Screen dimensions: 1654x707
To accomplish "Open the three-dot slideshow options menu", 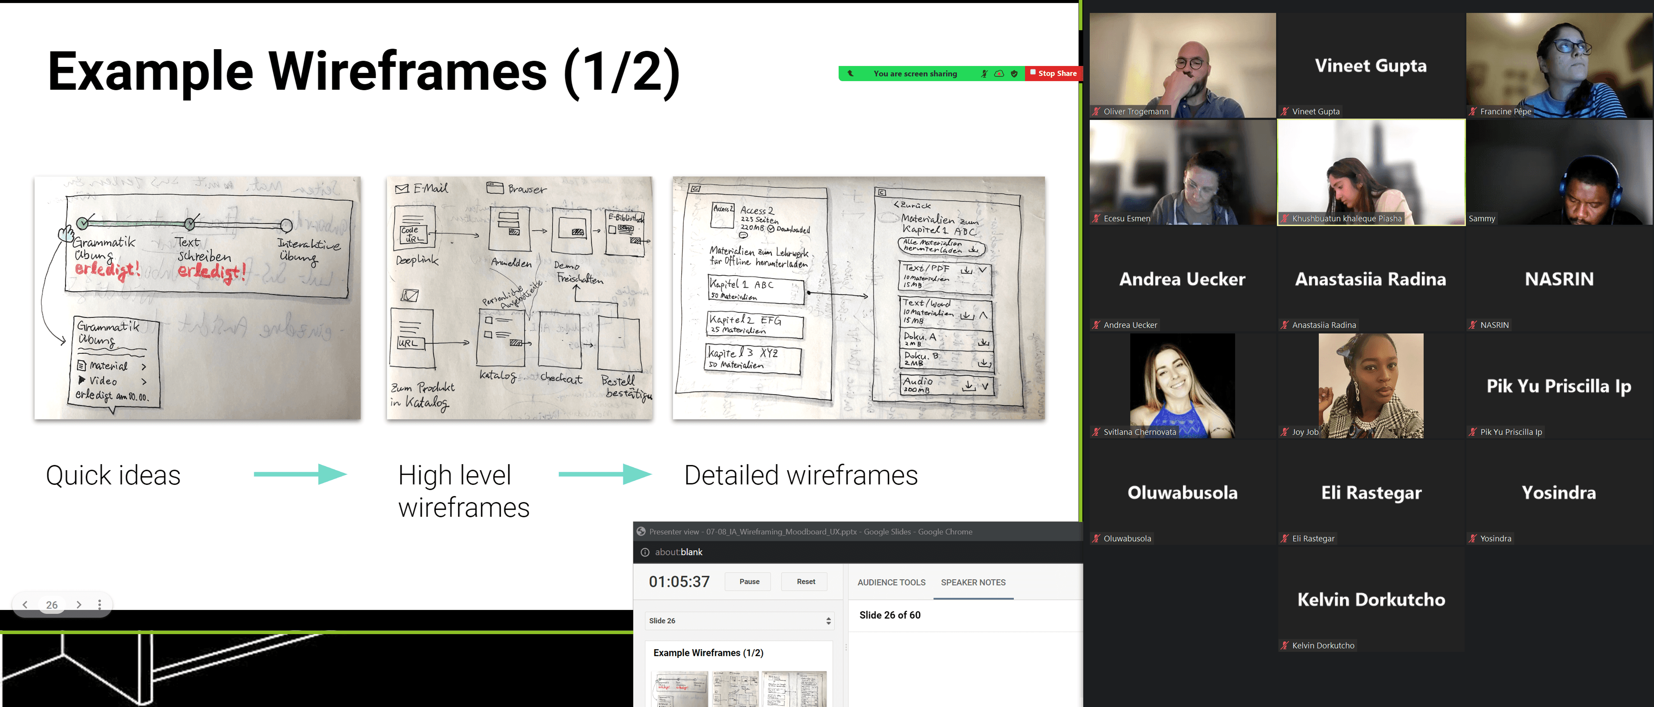I will pyautogui.click(x=100, y=604).
